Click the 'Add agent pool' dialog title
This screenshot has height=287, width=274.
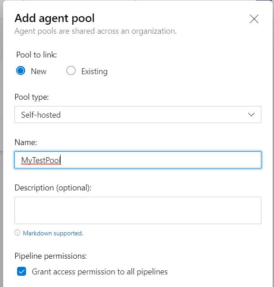[x=54, y=18]
